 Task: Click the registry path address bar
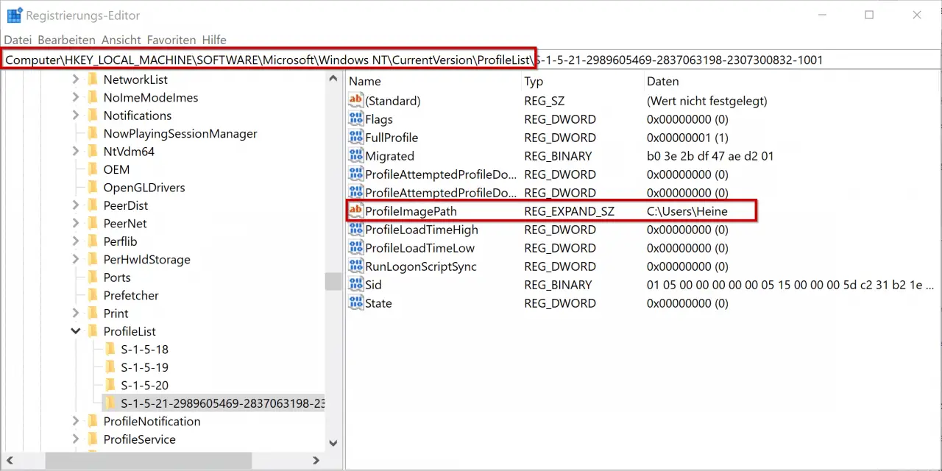[x=471, y=60]
